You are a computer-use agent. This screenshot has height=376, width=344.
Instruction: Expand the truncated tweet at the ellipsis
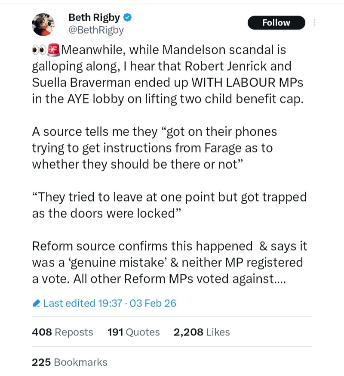pos(280,279)
